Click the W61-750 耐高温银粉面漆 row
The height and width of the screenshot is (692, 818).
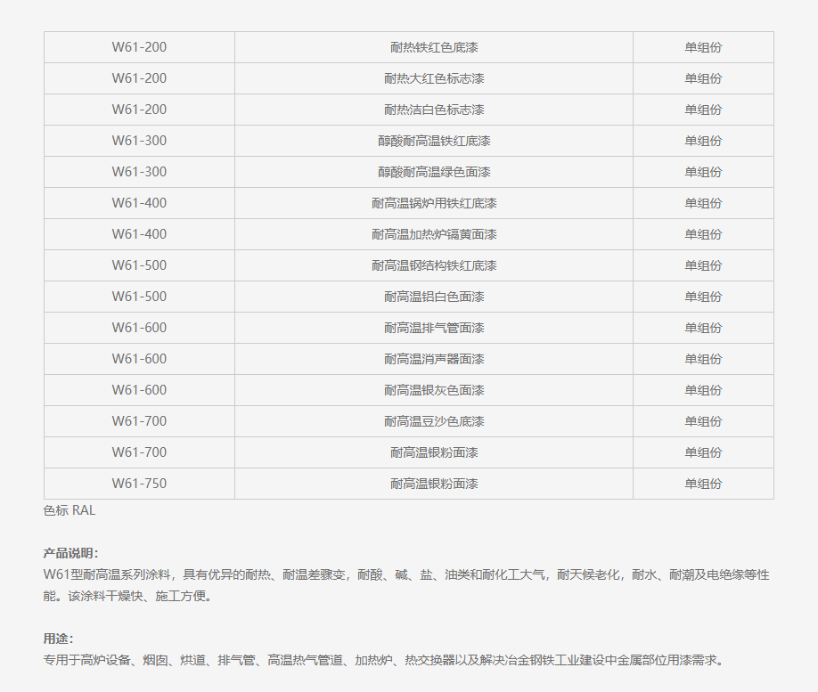(432, 483)
